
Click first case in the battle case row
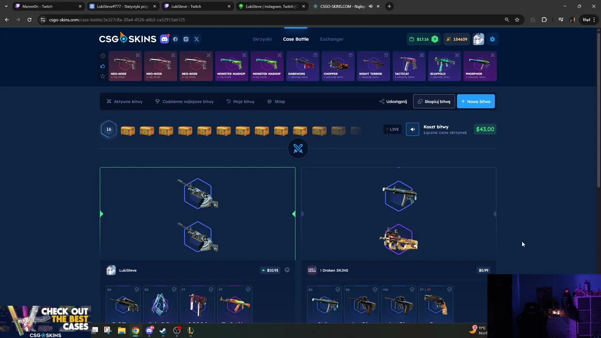click(x=128, y=131)
